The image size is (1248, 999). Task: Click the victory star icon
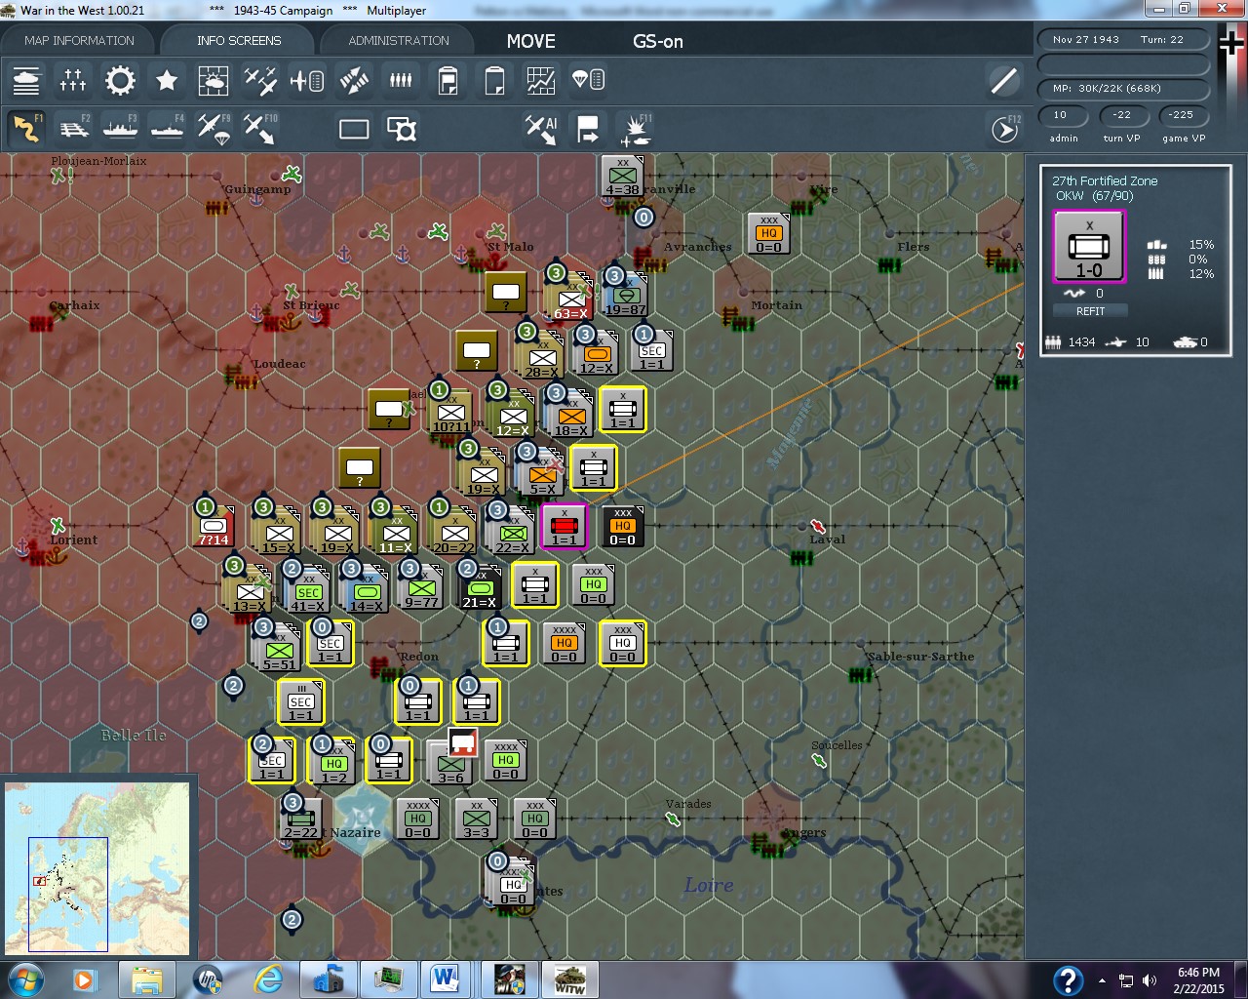[167, 80]
